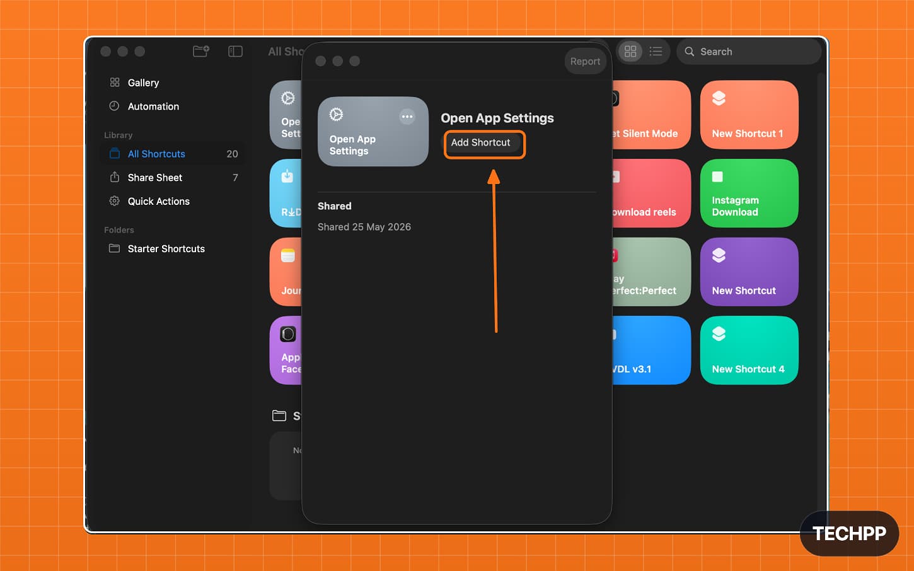This screenshot has width=914, height=571.
Task: Click the Starter Shortcuts folder icon
Action: click(114, 248)
